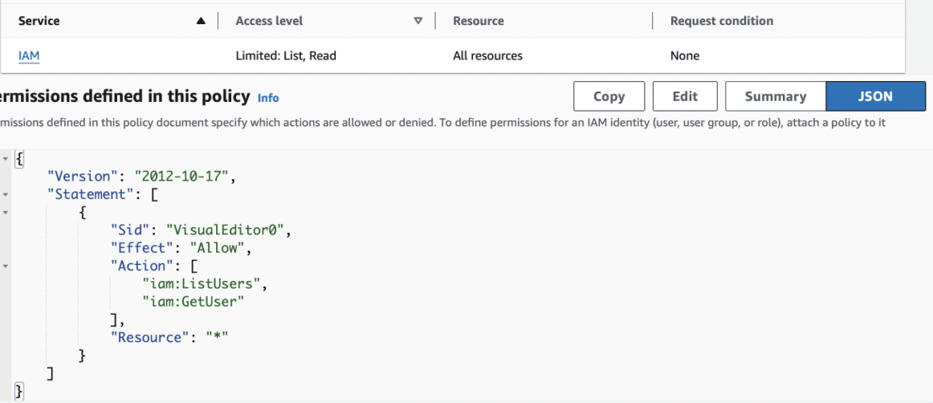Click Access level sort triangle

[x=418, y=21]
